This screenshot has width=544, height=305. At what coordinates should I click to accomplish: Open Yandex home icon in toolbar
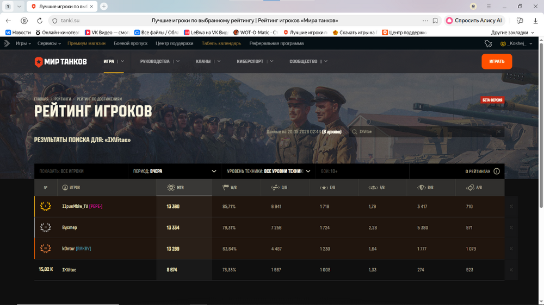pos(24,21)
